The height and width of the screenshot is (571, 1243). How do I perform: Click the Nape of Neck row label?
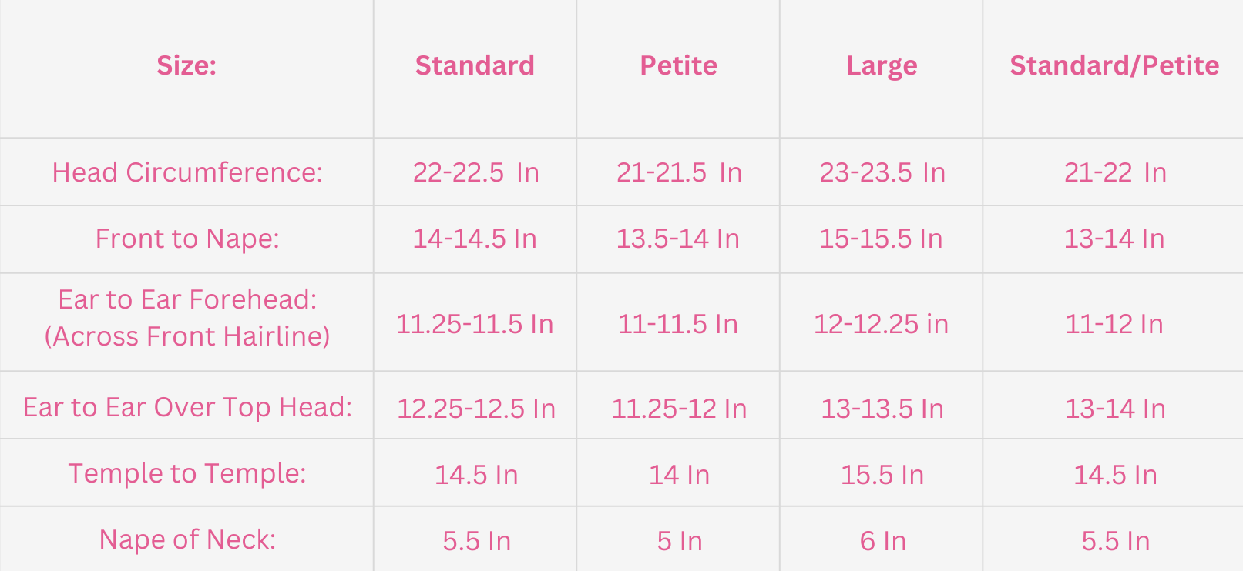pos(187,539)
